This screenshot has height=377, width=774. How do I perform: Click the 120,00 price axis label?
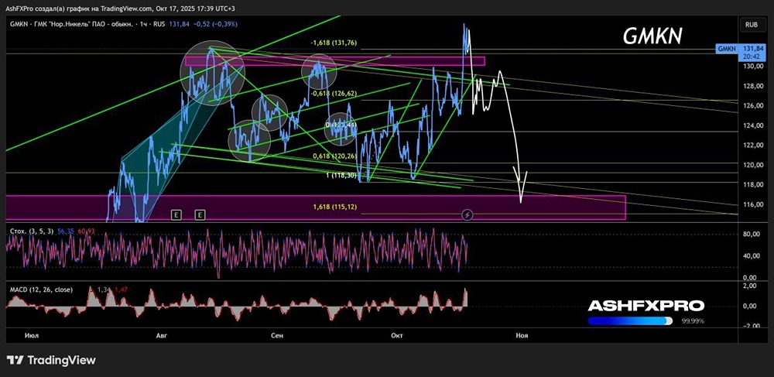coord(752,166)
